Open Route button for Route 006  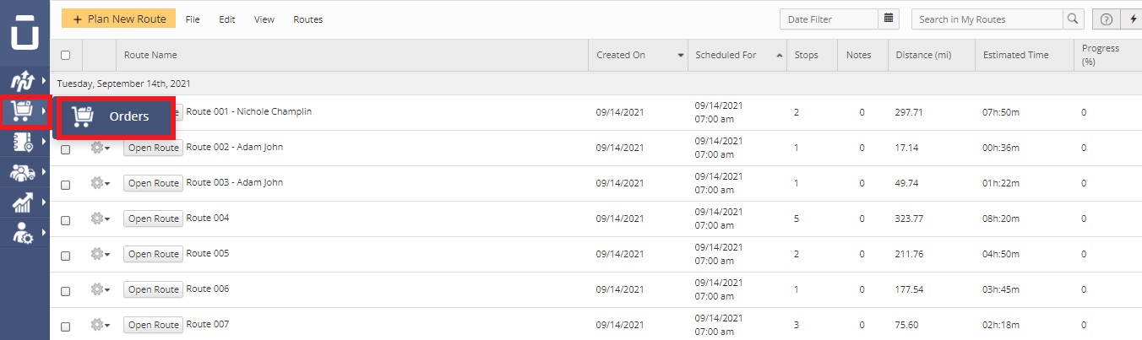[x=154, y=289]
